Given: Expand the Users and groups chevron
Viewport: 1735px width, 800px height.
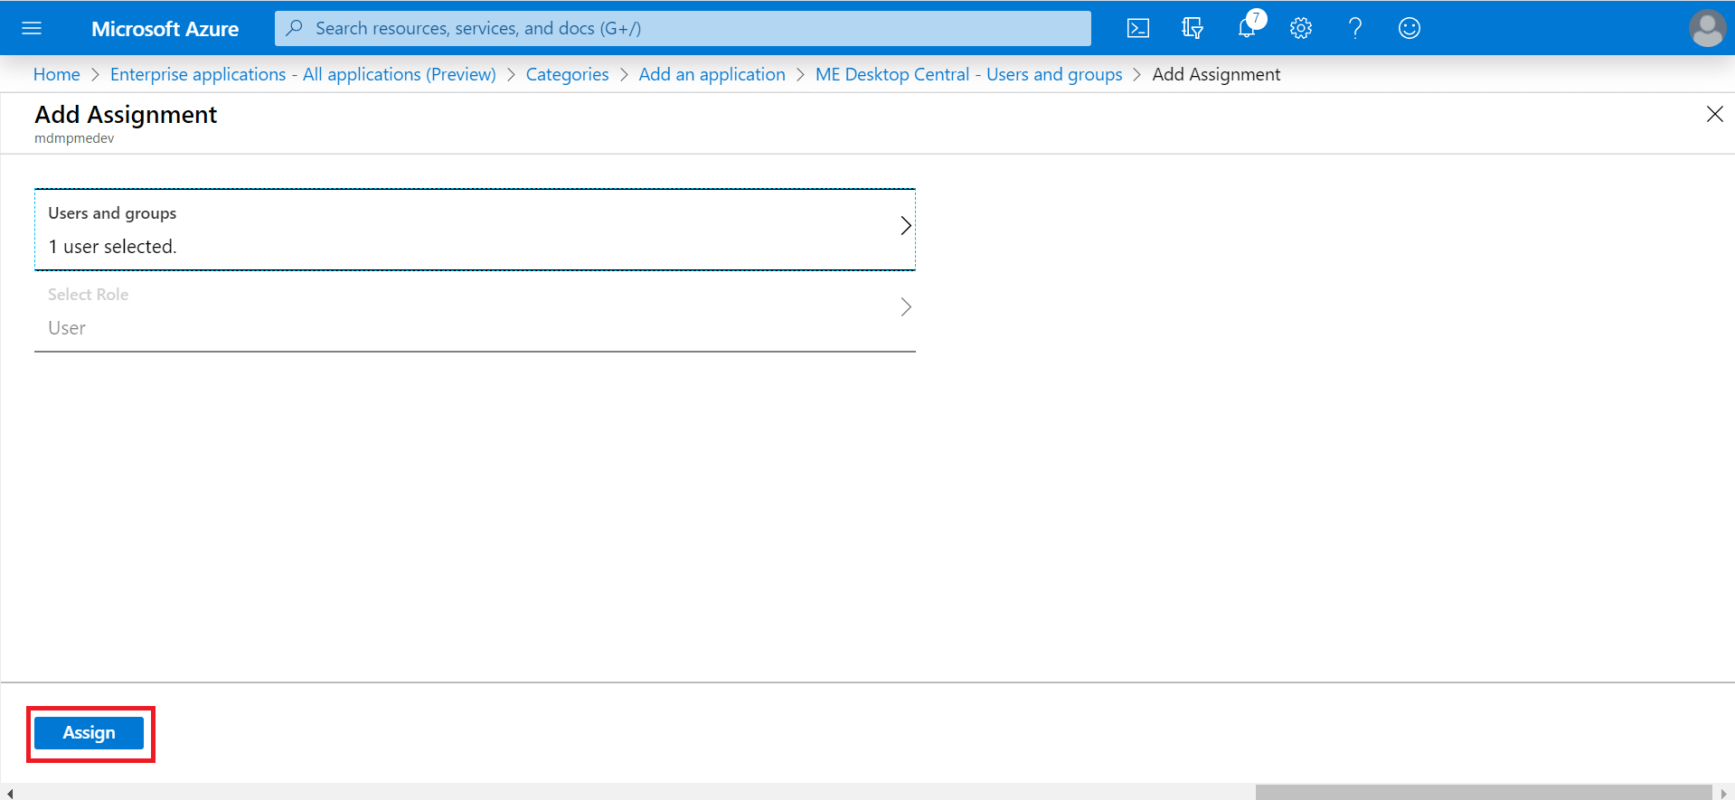Looking at the screenshot, I should click(905, 225).
